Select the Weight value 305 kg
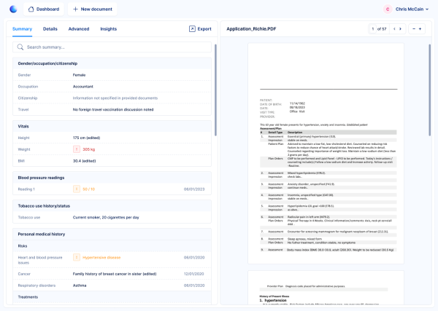This screenshot has height=311, width=438. (89, 149)
